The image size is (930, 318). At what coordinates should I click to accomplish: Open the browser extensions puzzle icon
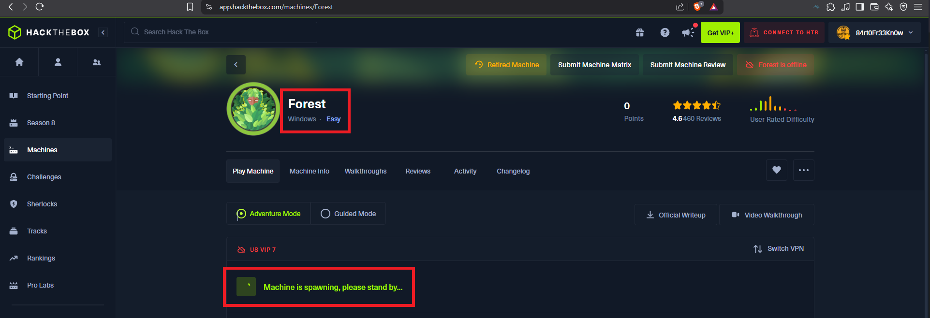[830, 7]
